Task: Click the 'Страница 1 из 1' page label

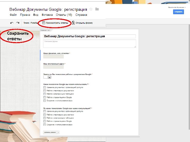Action: click(45, 30)
